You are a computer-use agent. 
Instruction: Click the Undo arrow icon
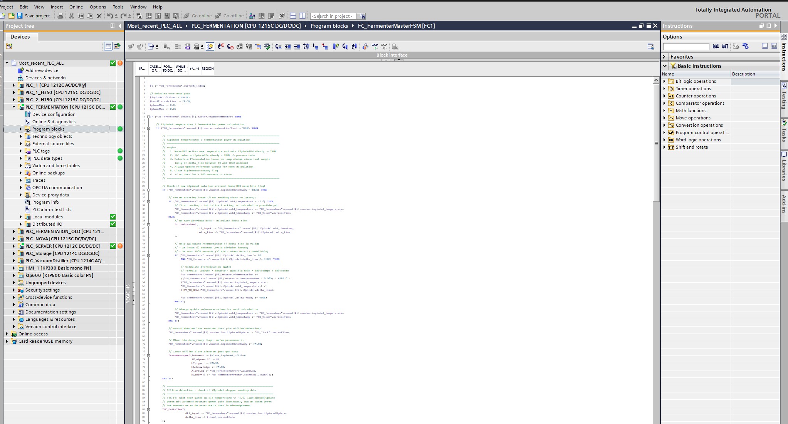pos(110,16)
